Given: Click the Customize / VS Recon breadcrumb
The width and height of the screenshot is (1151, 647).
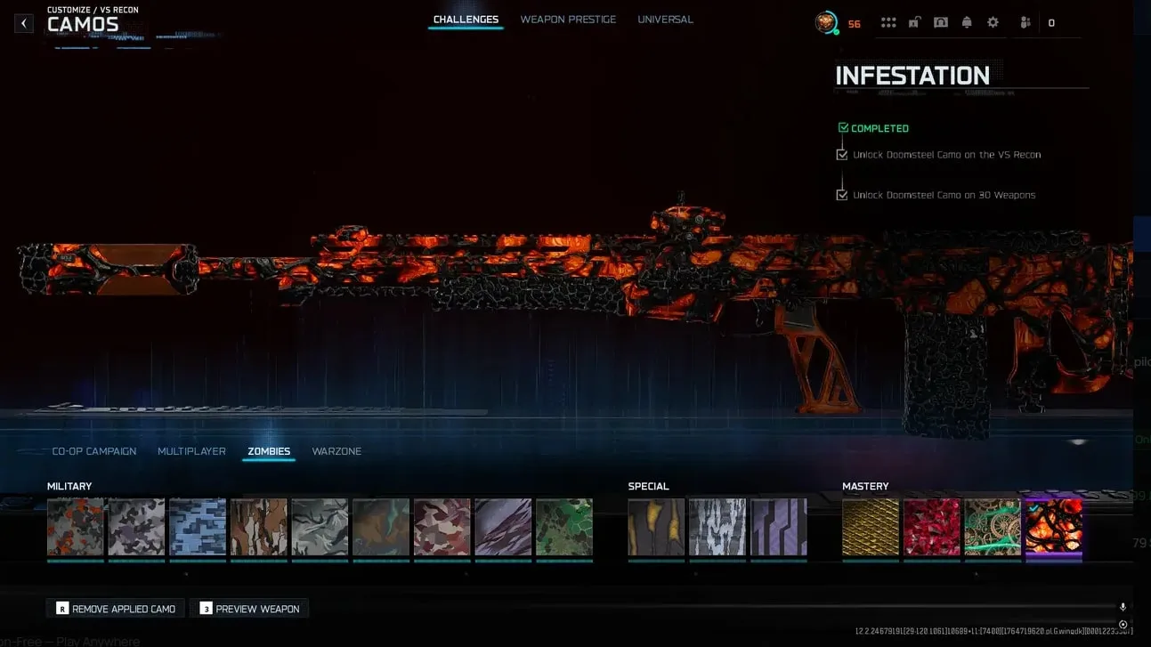Looking at the screenshot, I should tap(93, 10).
